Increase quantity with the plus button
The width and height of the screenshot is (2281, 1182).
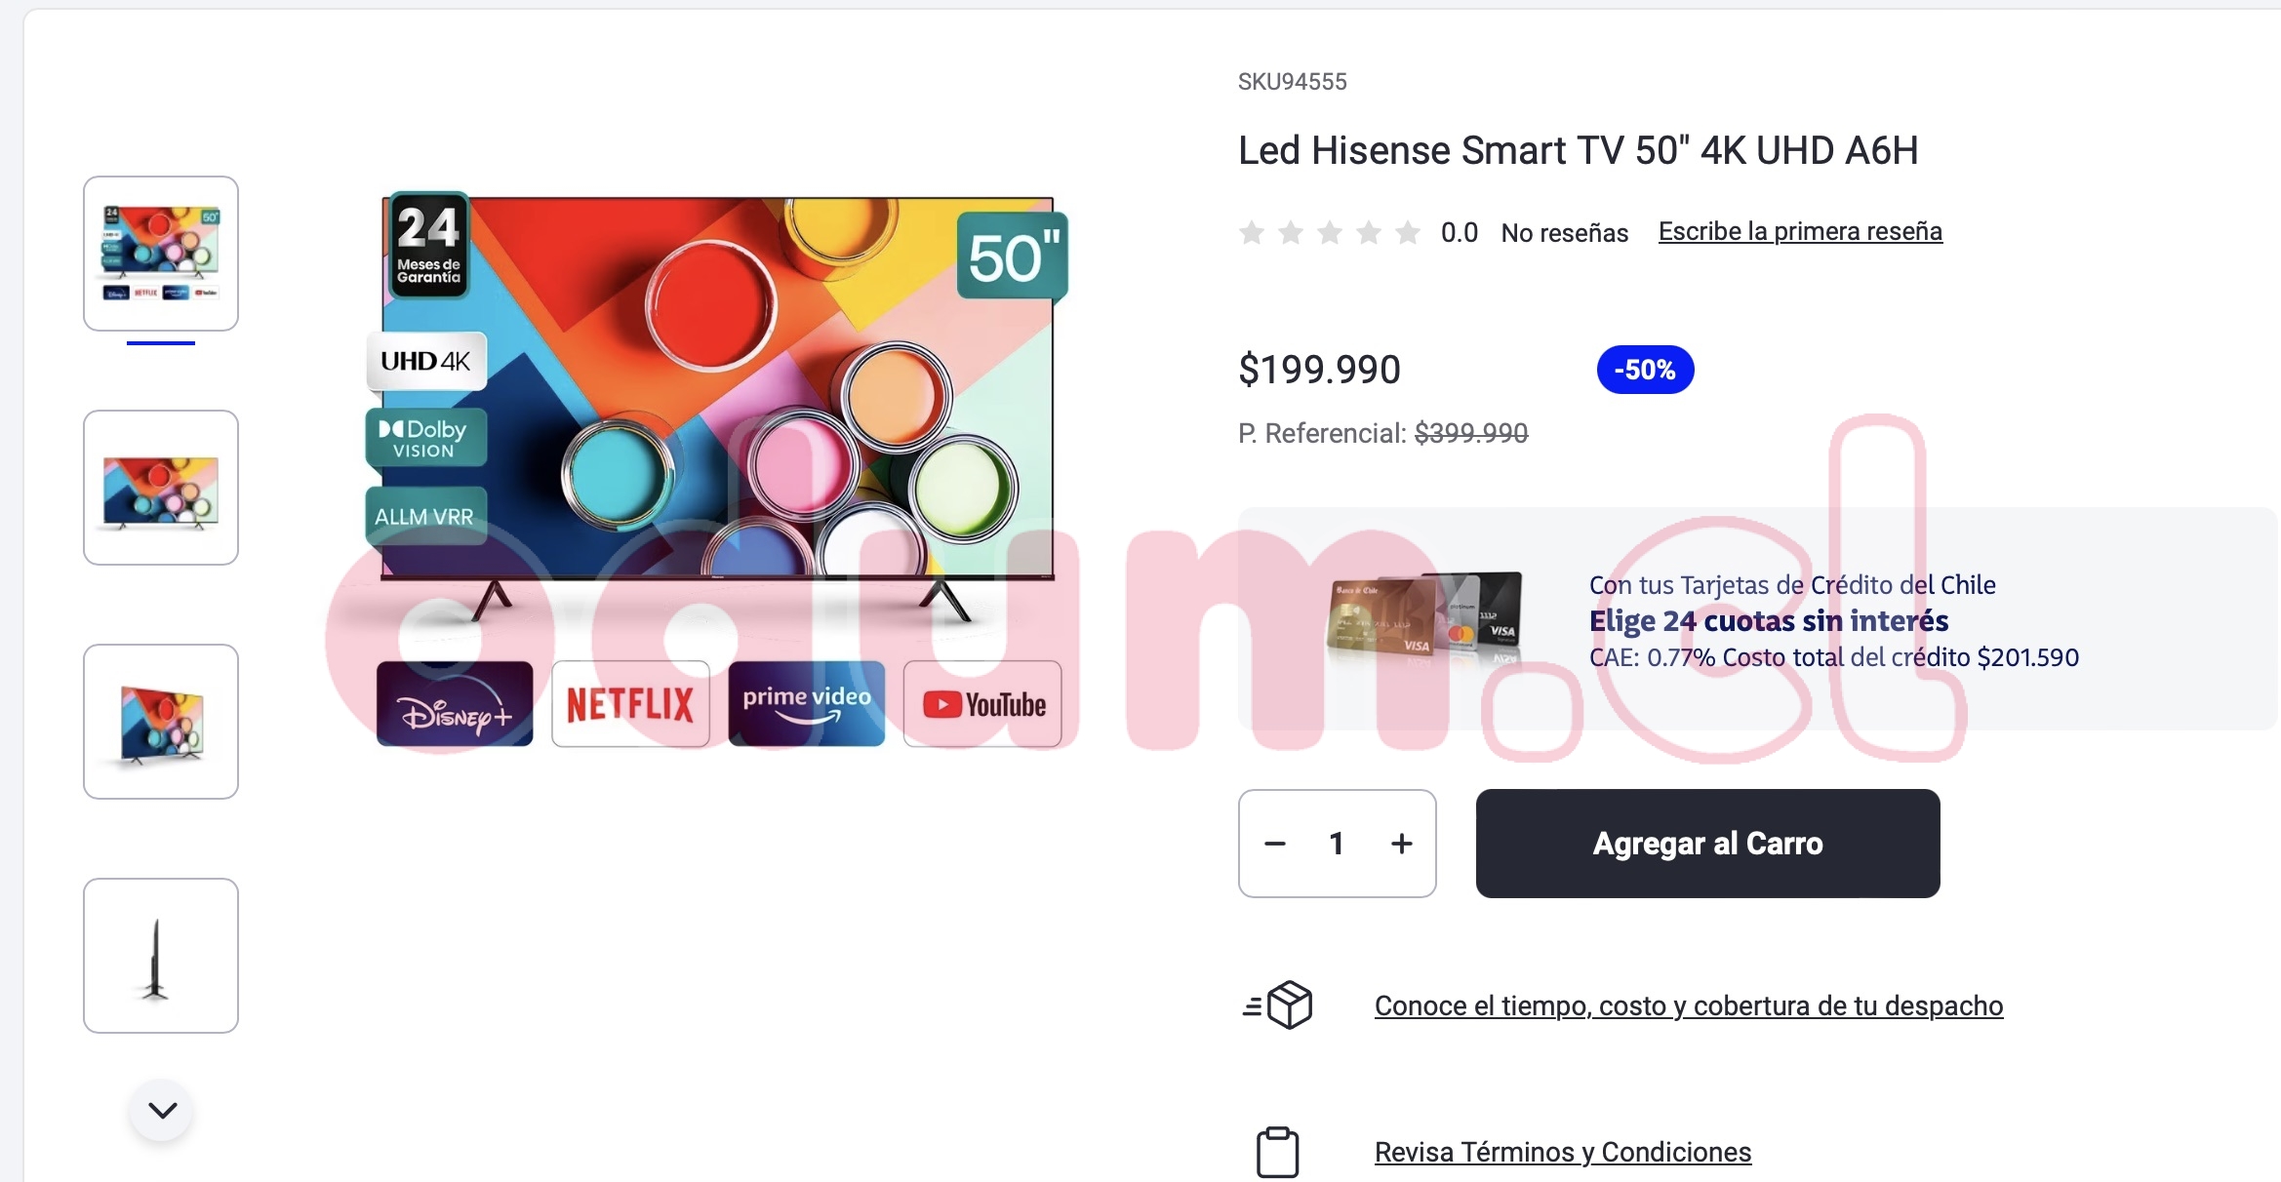(x=1401, y=844)
